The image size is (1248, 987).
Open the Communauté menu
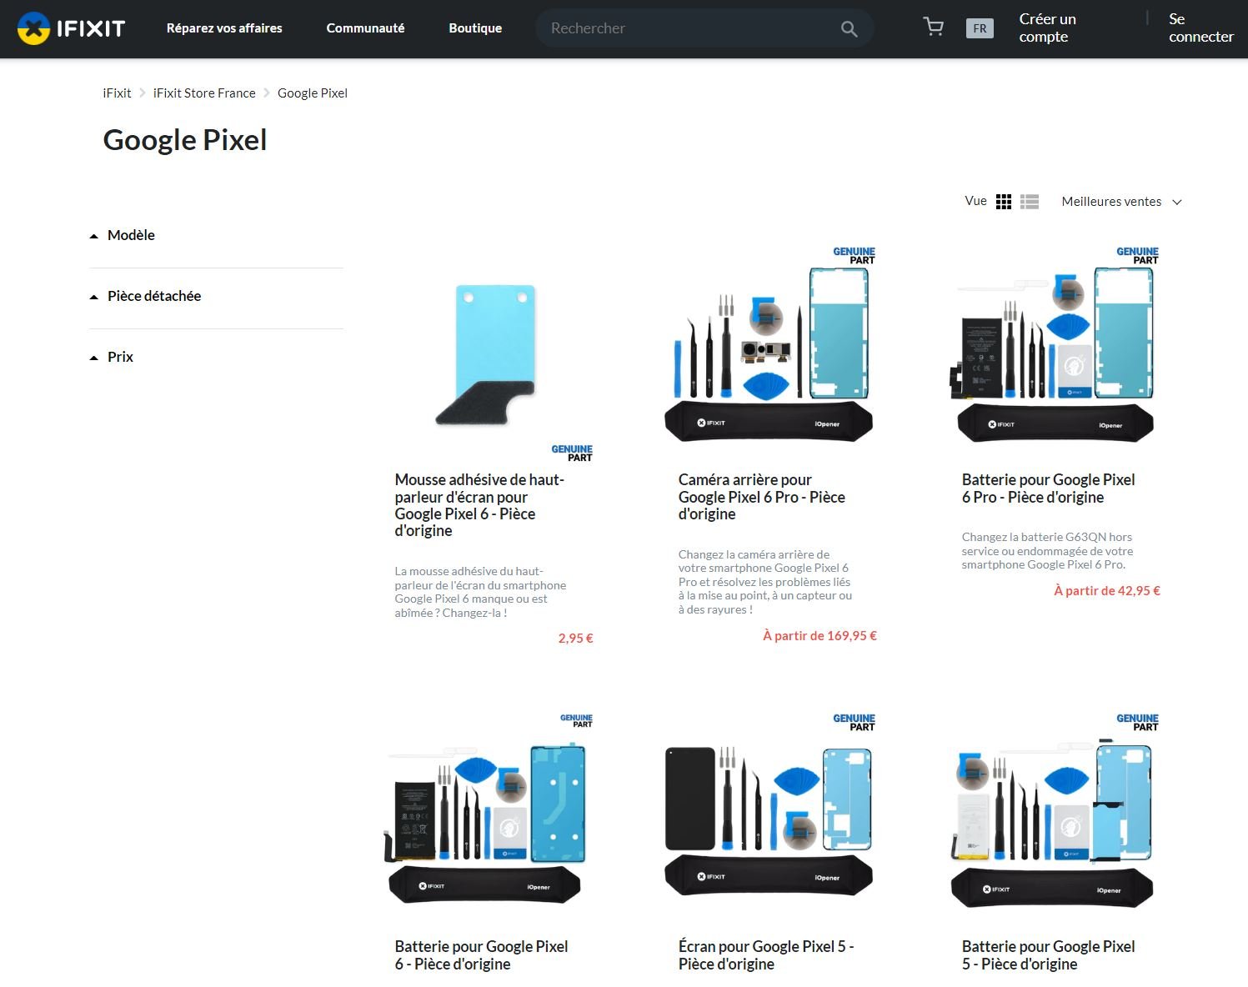point(365,28)
